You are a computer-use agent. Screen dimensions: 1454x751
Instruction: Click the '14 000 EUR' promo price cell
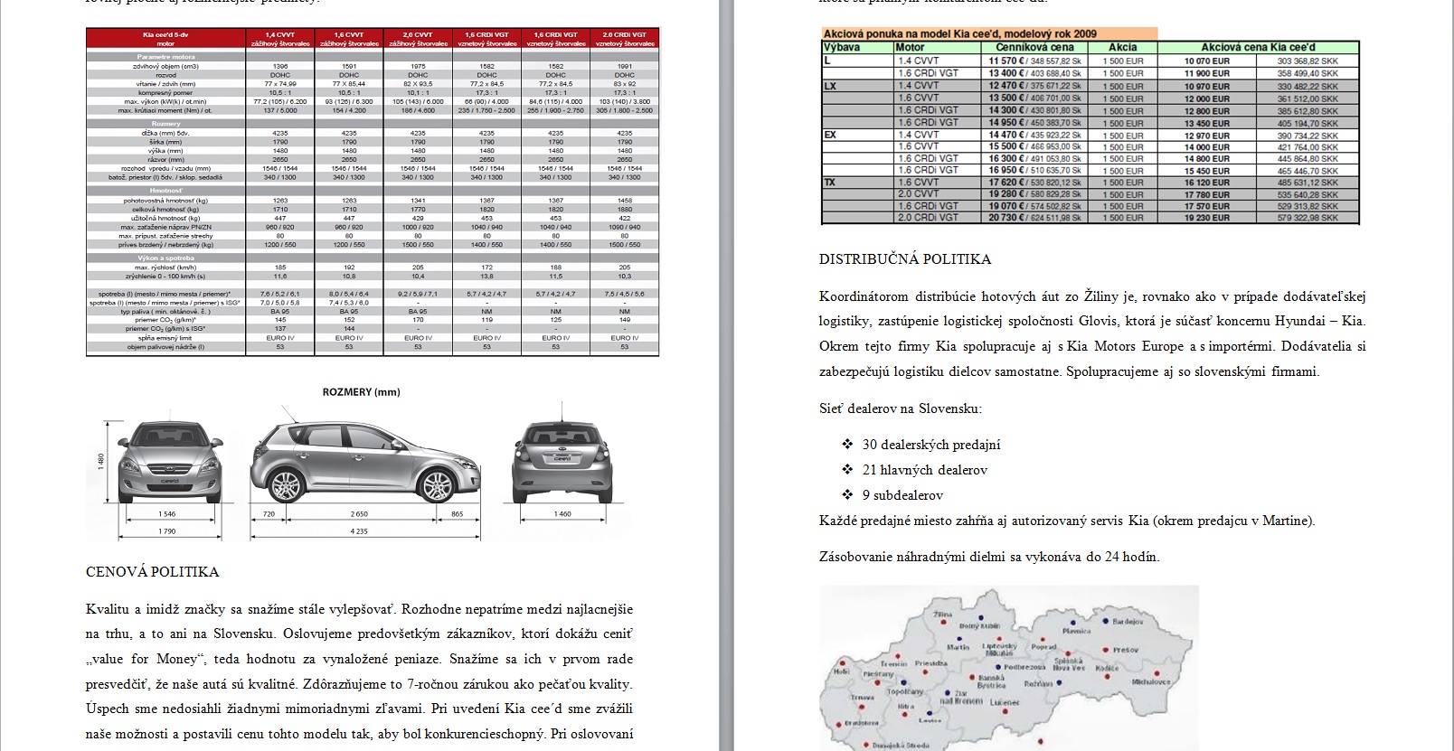tap(1207, 147)
